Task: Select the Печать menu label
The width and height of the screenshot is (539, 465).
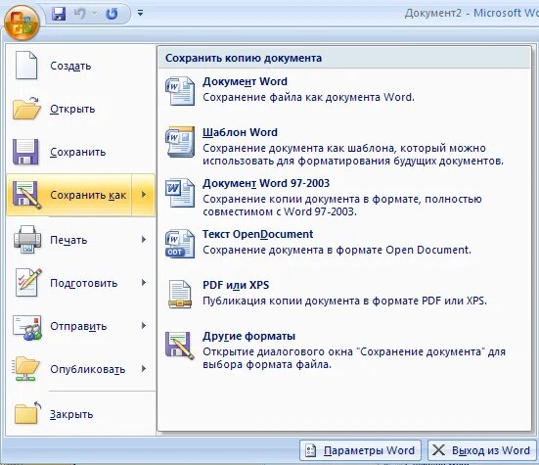Action: point(68,240)
